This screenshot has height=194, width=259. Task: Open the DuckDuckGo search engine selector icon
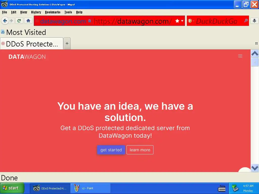[190, 21]
